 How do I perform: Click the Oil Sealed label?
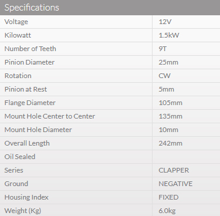pos(20,157)
